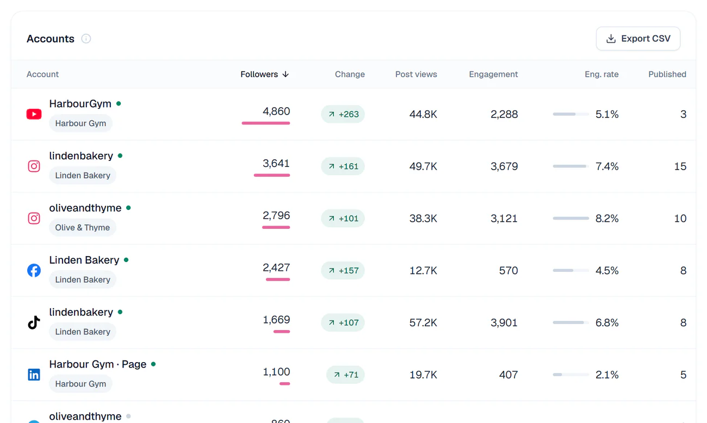Click the Change column header
Viewport: 707px width, 423px height.
[x=350, y=74]
